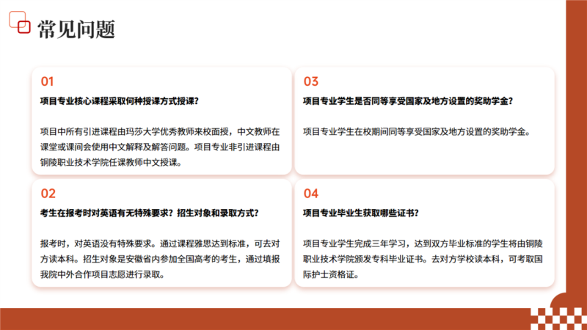This screenshot has height=330, width=587.
Task: Click the answer paragraph starting 项目中所有引进课程
Action: click(x=160, y=147)
